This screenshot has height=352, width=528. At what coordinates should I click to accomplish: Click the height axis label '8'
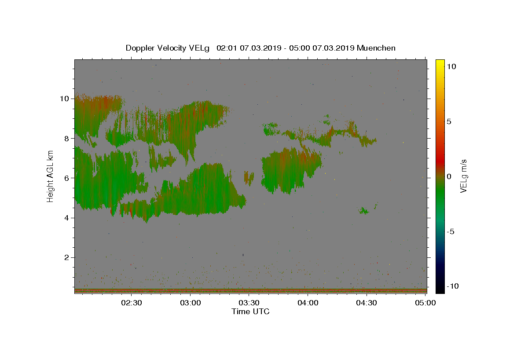pos(68,138)
